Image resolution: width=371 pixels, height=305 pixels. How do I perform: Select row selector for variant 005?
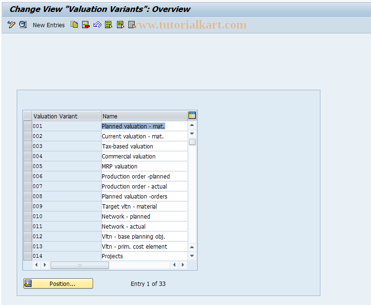pyautogui.click(x=28, y=166)
